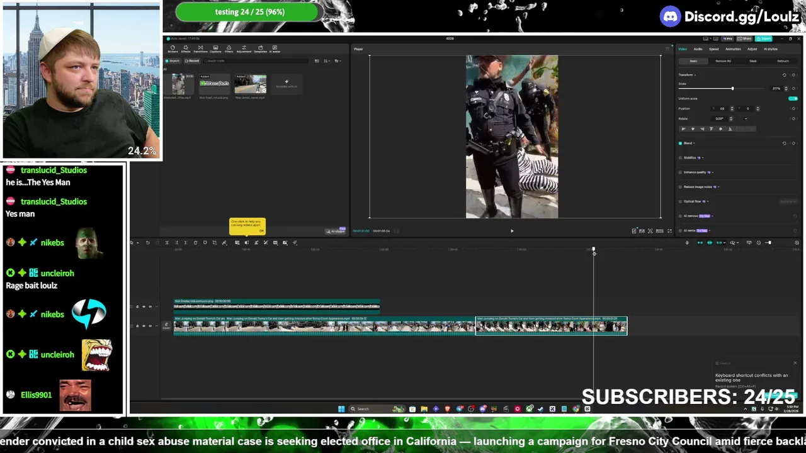Open the preview ratio icon in Player
The image size is (806, 453).
point(660,231)
